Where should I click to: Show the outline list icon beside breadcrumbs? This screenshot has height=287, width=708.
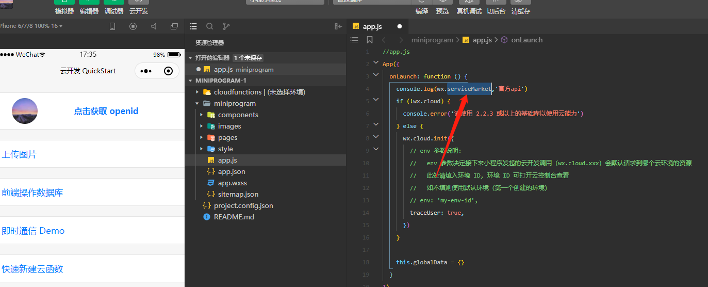(x=354, y=40)
